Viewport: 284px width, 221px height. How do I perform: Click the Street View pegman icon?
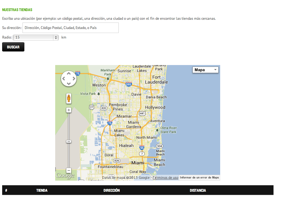69,98
